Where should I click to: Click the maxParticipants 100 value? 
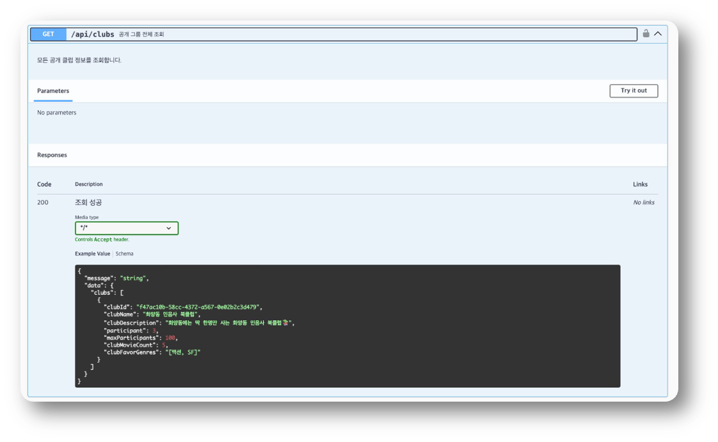(170, 338)
